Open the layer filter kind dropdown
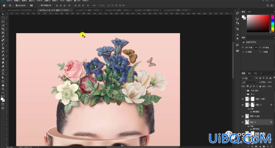Image resolution: width=275 pixels, height=148 pixels. click(247, 78)
